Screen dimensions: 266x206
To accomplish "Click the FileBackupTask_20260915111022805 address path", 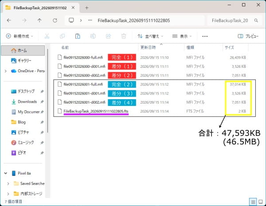I will click(134, 20).
